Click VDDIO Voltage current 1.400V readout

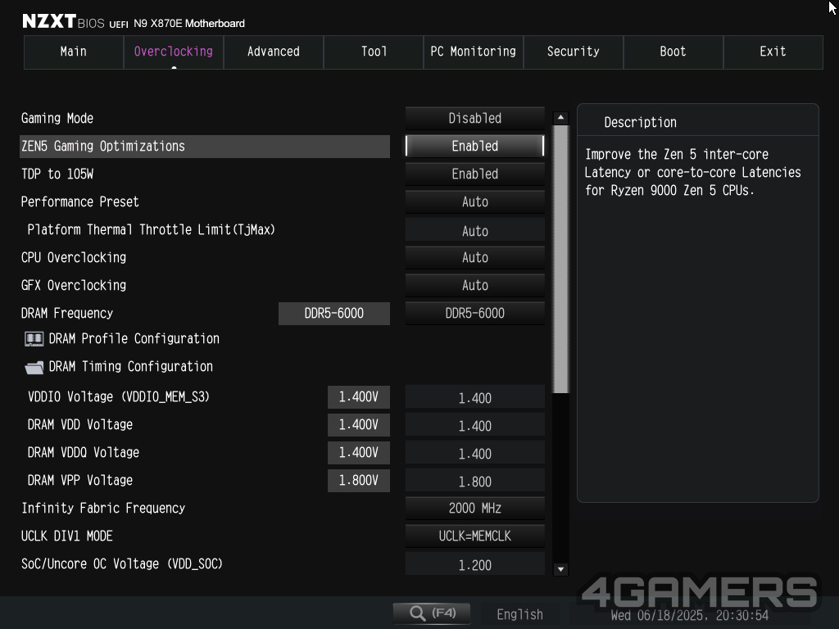pos(359,397)
